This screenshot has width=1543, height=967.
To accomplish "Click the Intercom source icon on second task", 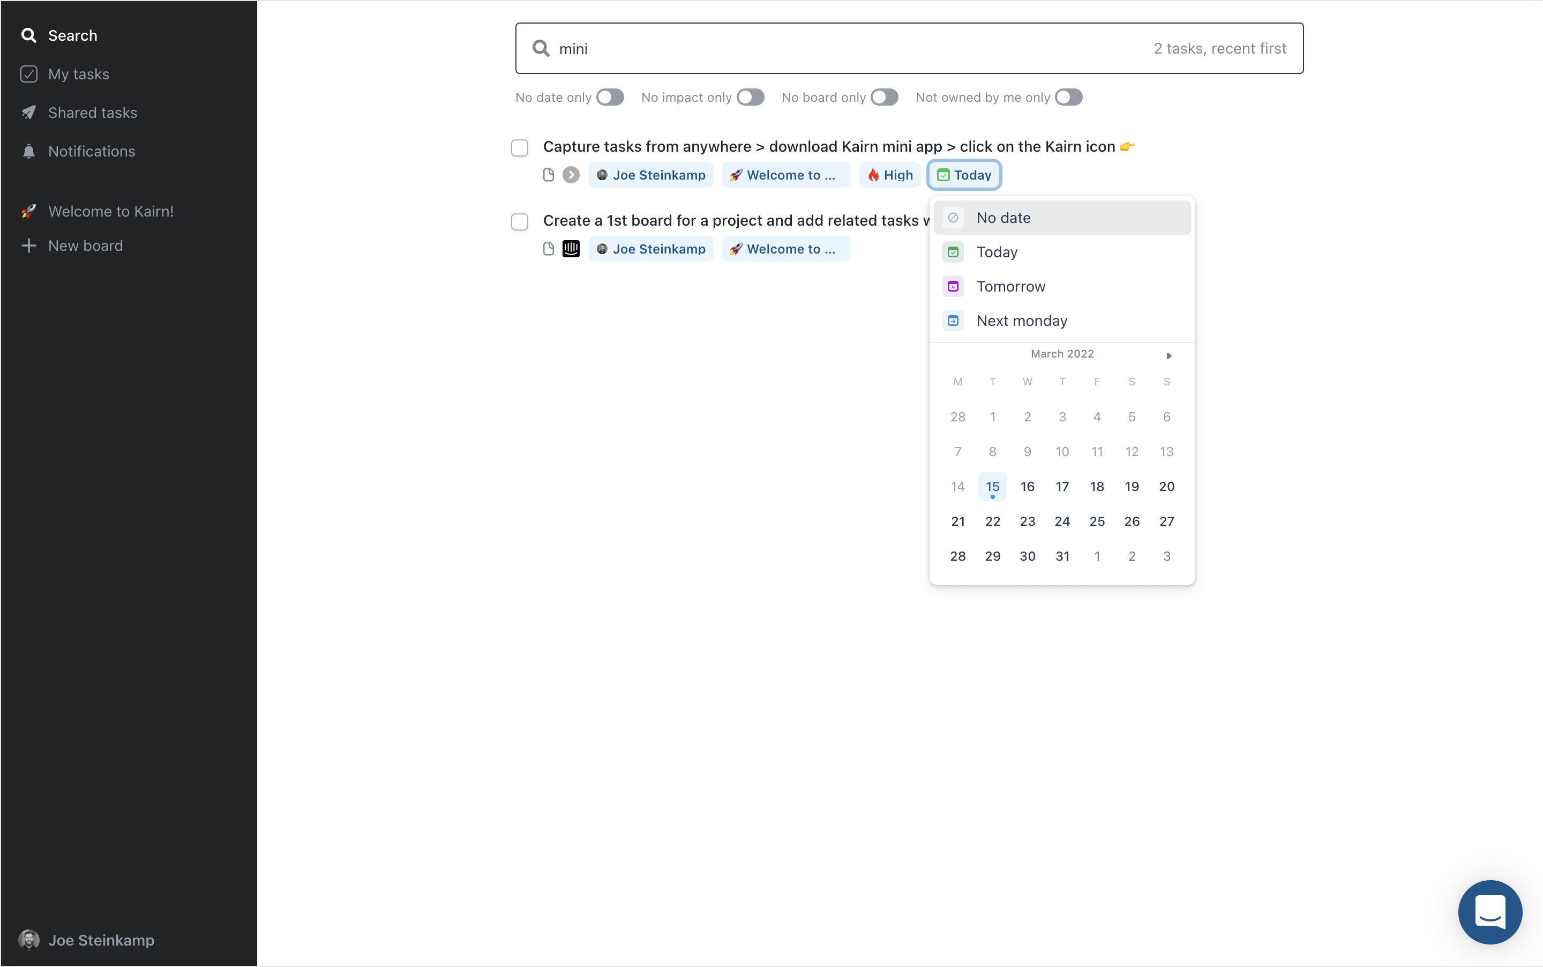I will (571, 249).
